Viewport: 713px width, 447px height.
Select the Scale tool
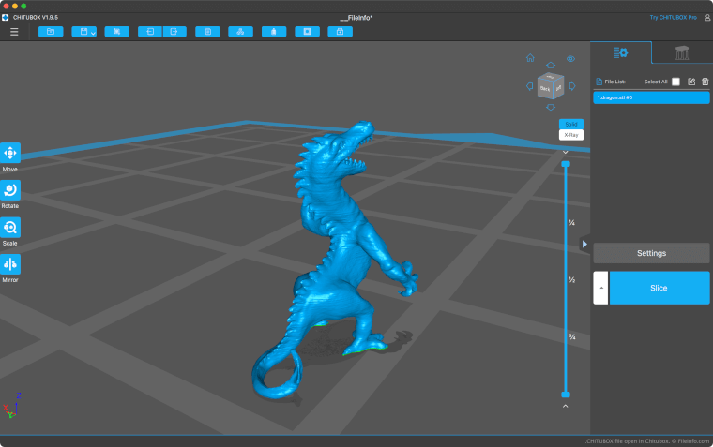(10, 227)
